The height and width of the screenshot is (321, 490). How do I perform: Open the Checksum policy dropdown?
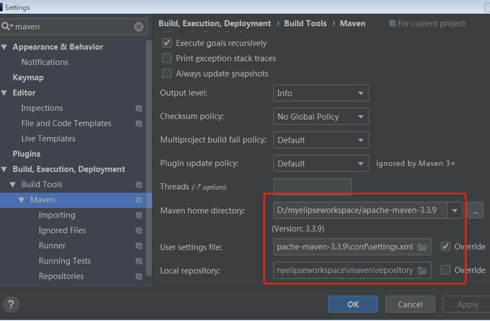pos(321,116)
